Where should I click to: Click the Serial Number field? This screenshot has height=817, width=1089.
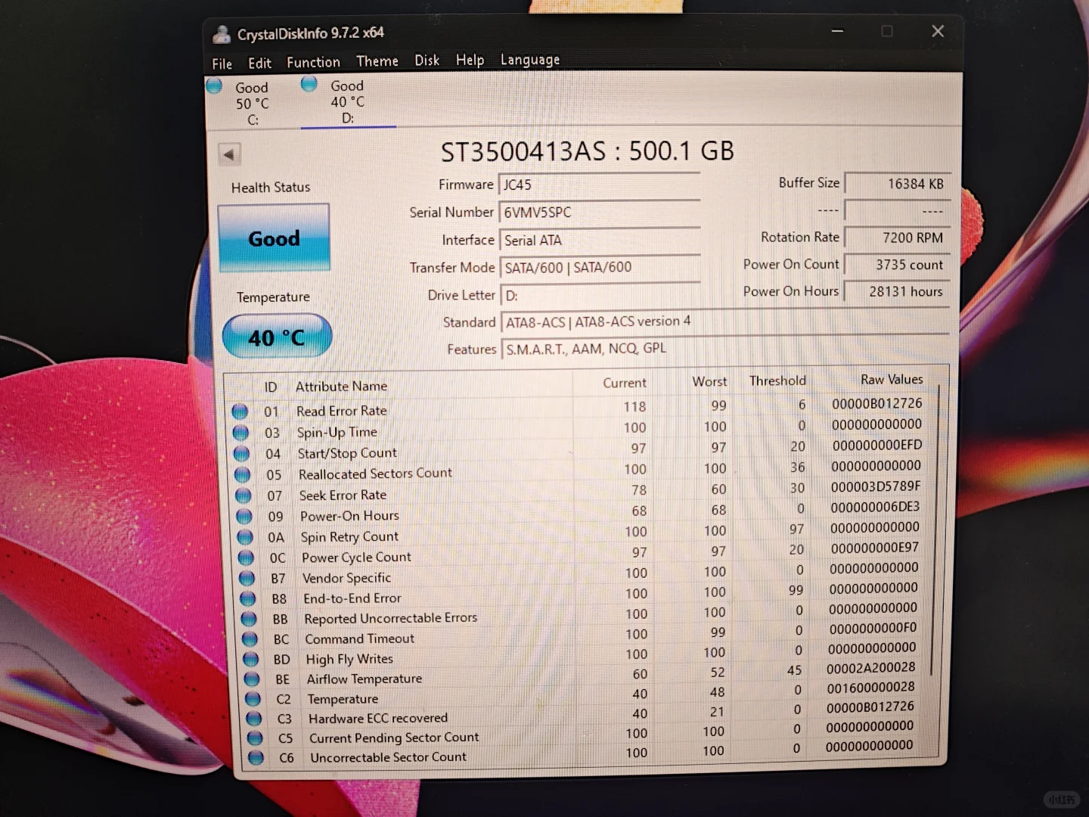point(600,212)
